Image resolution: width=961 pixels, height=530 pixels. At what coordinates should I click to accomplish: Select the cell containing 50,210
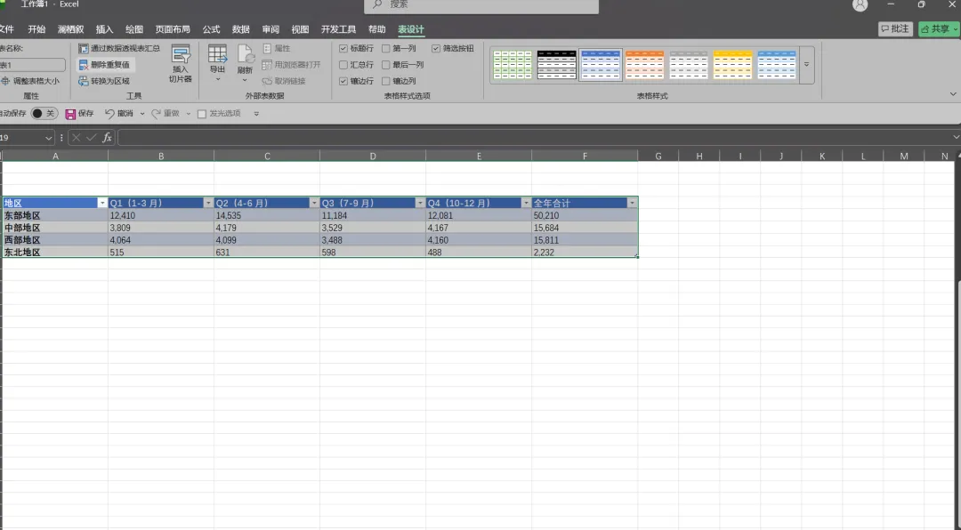click(x=585, y=216)
